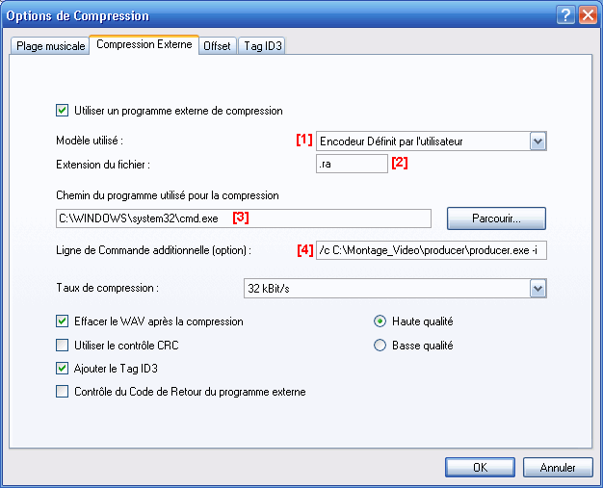The width and height of the screenshot is (603, 488).
Task: Click the additional command line option field
Action: [x=432, y=250]
